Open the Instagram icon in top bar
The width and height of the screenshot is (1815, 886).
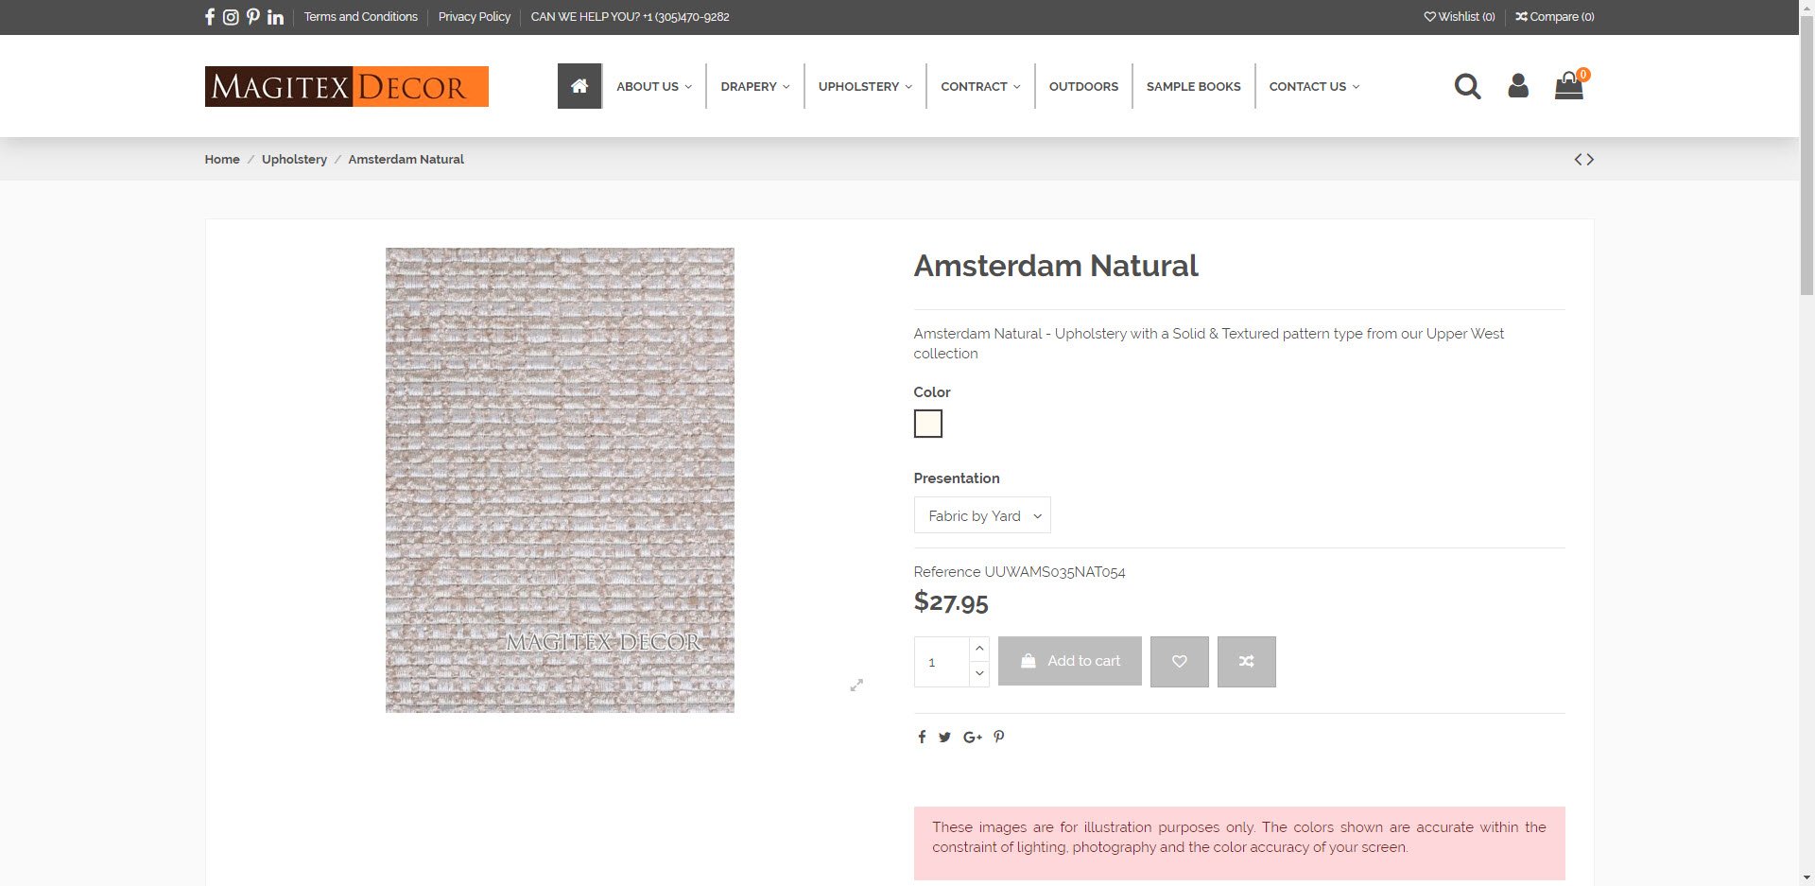point(231,17)
